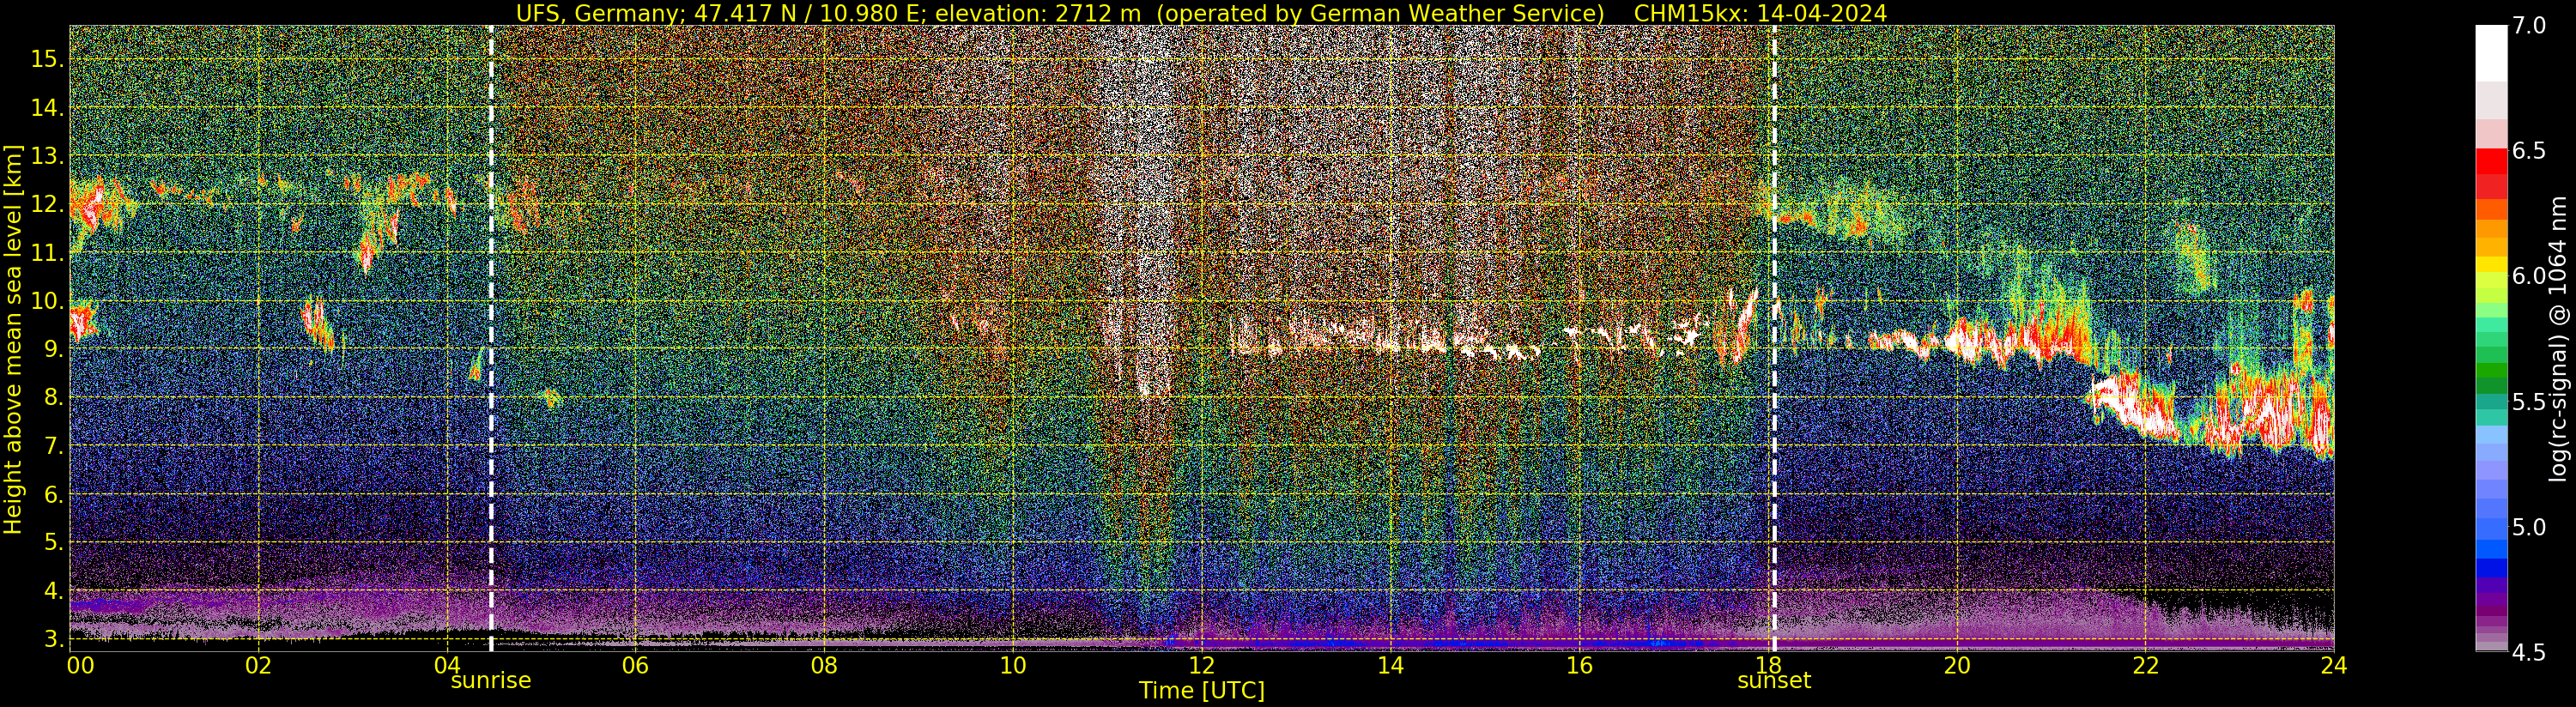
Task: Click the '6.0' colorbar value
Action: (x=2529, y=276)
